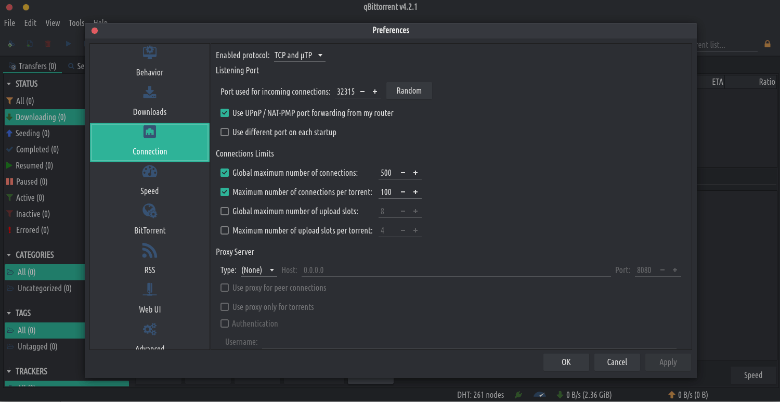Click Cancel in Preferences dialog
Image resolution: width=780 pixels, height=402 pixels.
[x=617, y=362]
